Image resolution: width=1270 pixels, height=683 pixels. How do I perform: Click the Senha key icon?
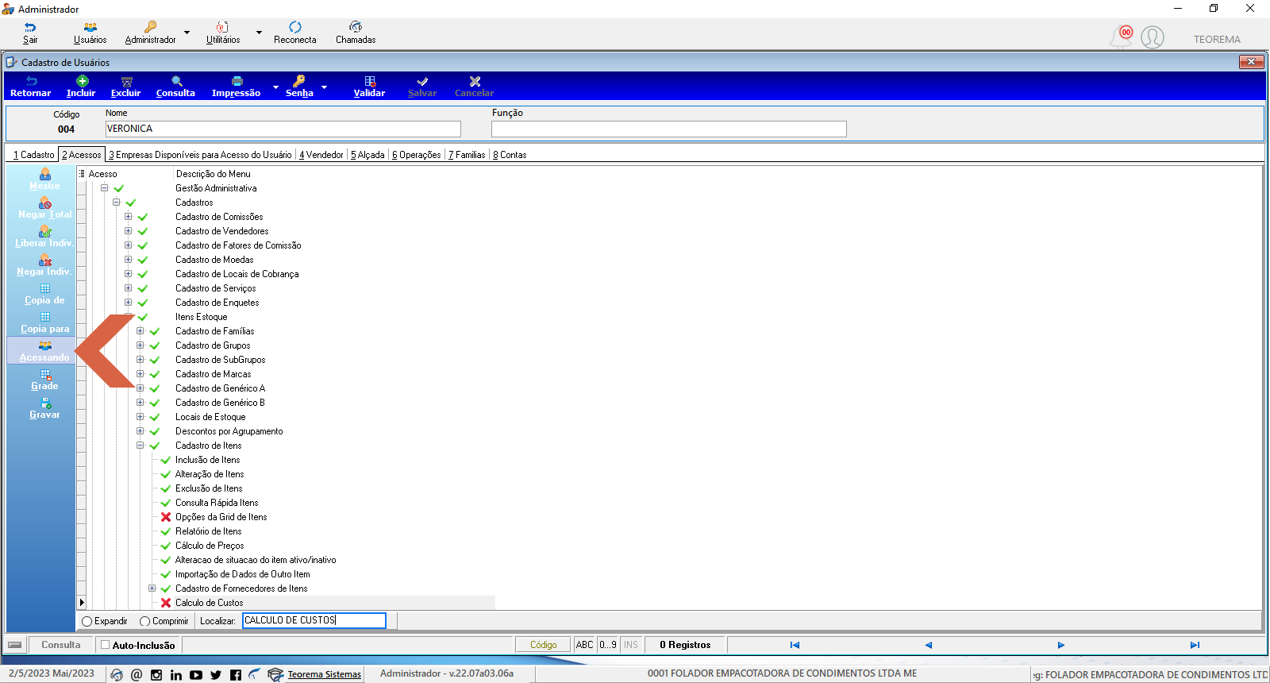299,81
